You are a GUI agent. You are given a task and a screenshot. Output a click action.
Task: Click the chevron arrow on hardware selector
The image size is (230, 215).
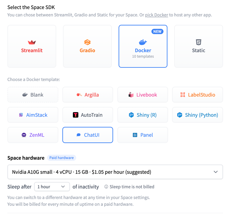click(216, 172)
